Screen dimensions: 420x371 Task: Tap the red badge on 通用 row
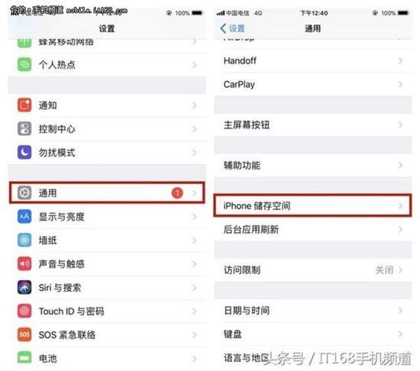pos(177,192)
